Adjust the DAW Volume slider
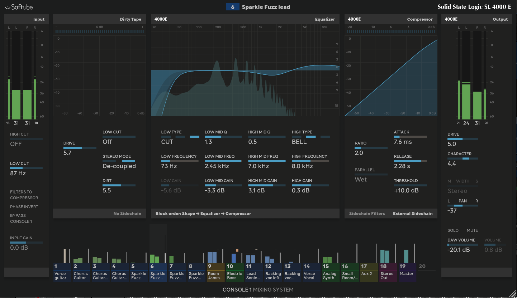Viewport: 517px width, 298px height. point(463,245)
